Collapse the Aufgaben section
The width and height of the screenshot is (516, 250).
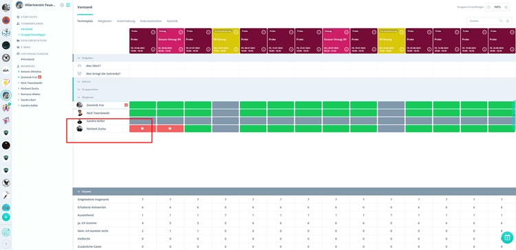(79, 58)
